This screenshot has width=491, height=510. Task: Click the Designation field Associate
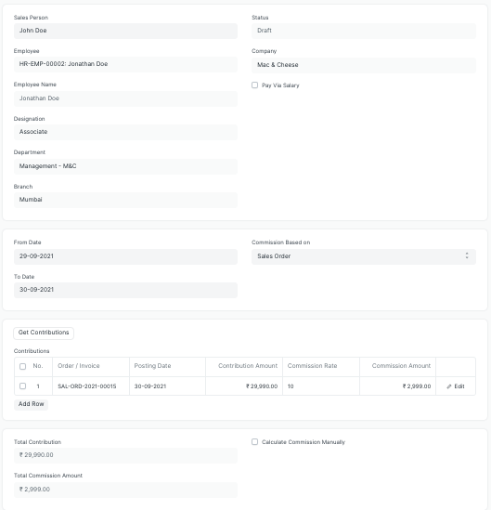tap(125, 132)
